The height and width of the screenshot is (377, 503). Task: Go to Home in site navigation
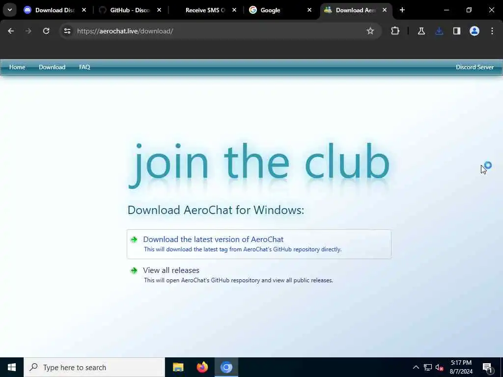(x=17, y=67)
